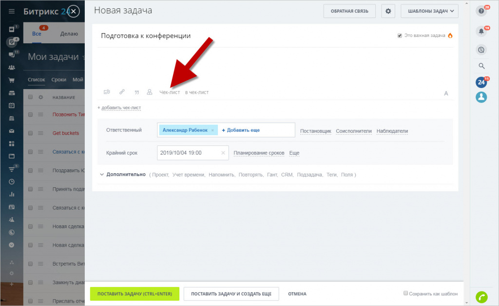The width and height of the screenshot is (499, 306).
Task: Expand 'Еще' options next to deadline planning
Action: [x=294, y=153]
